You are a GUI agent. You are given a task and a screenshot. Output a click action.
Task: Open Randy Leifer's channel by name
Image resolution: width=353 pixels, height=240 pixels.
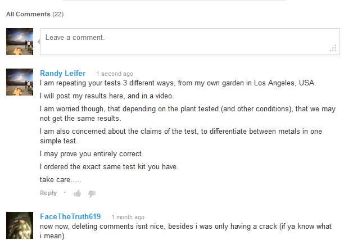coord(63,74)
